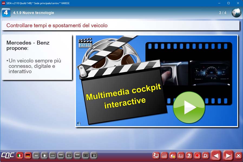The image size is (243, 162).
Task: Click the text page icon in toolbar
Action: pos(164,156)
